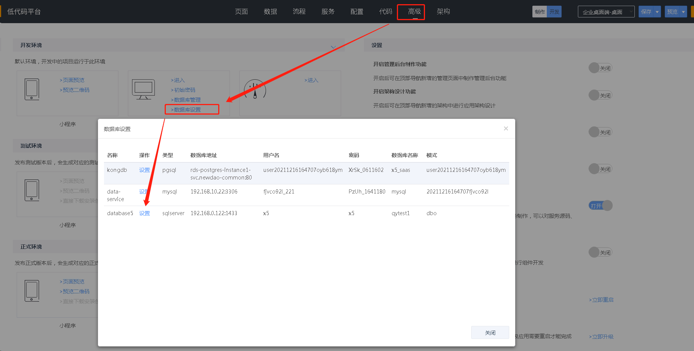Switch to the 服务 tab
This screenshot has height=351, width=694.
point(328,12)
